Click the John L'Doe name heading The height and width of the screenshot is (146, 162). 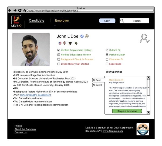click(67, 36)
